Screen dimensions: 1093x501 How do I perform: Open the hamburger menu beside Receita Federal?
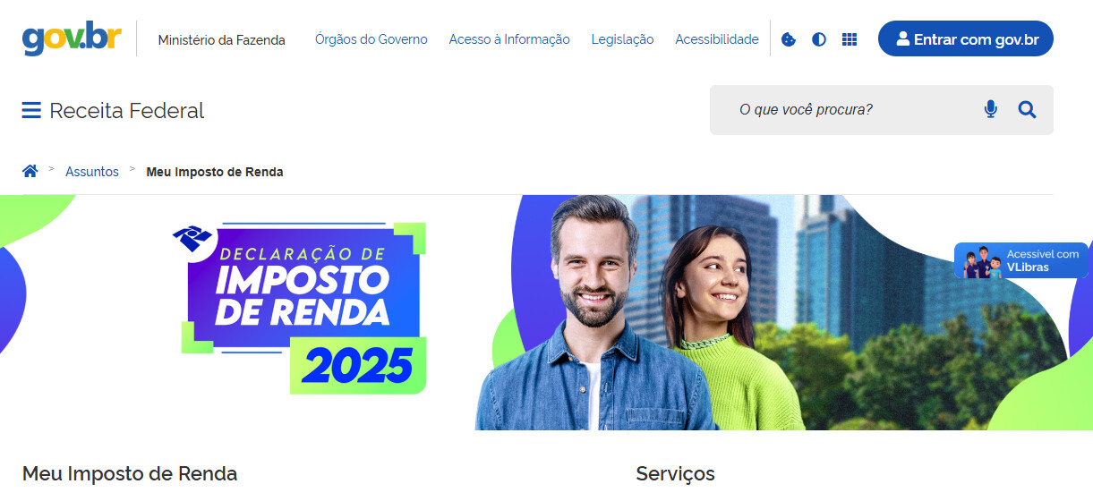click(x=31, y=110)
